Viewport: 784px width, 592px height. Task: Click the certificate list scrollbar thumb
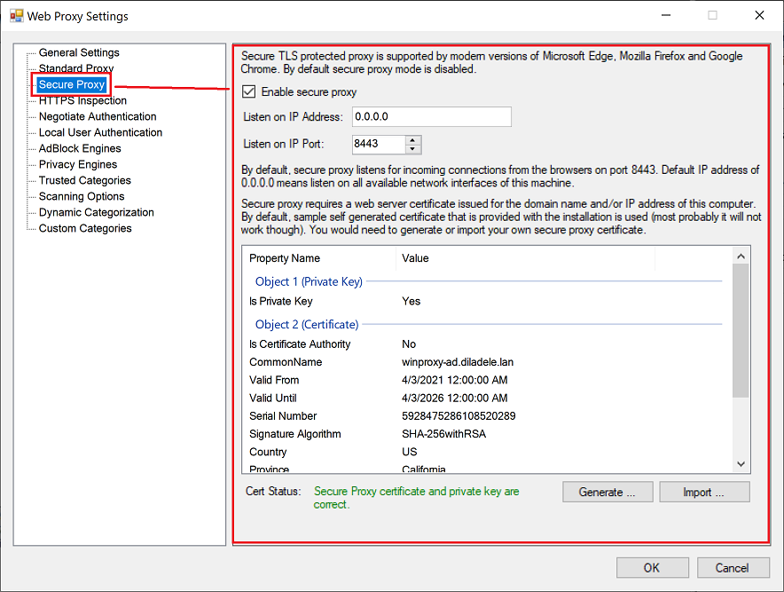click(741, 331)
